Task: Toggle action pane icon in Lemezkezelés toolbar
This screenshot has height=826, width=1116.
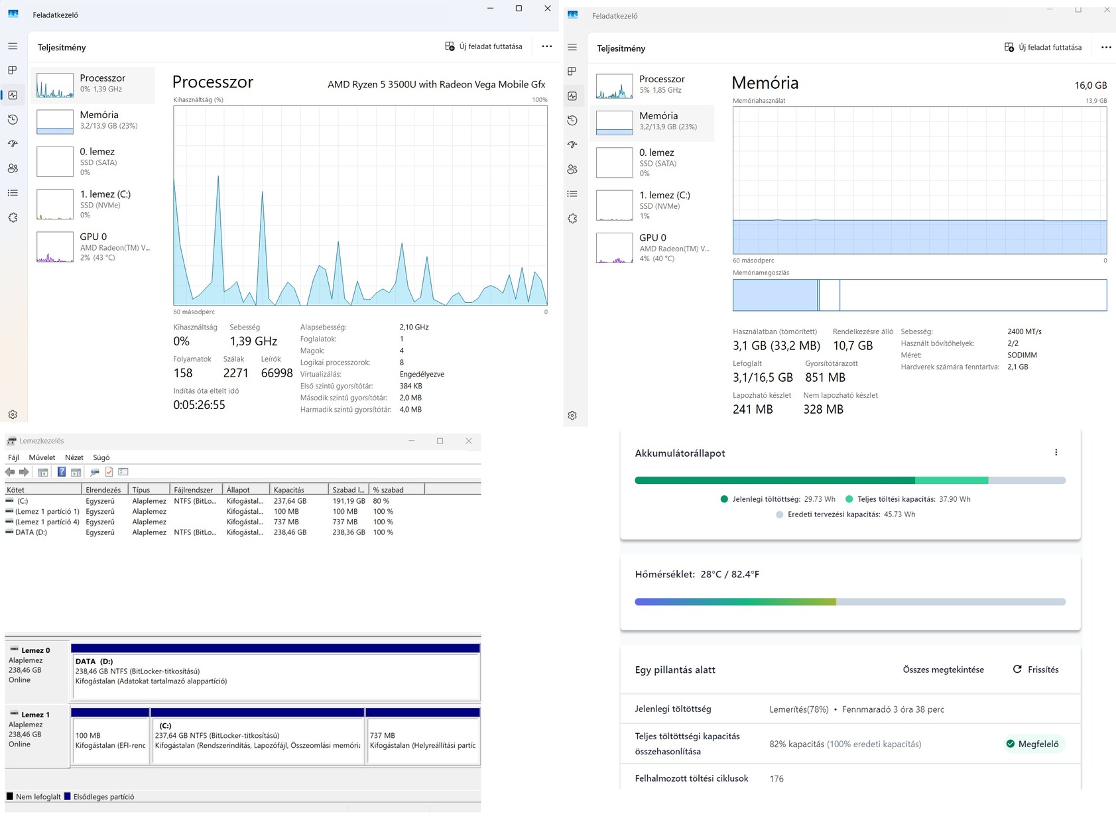Action: [76, 472]
